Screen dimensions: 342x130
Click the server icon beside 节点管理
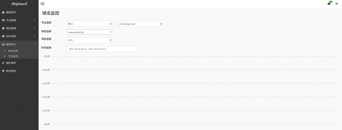click(3, 20)
